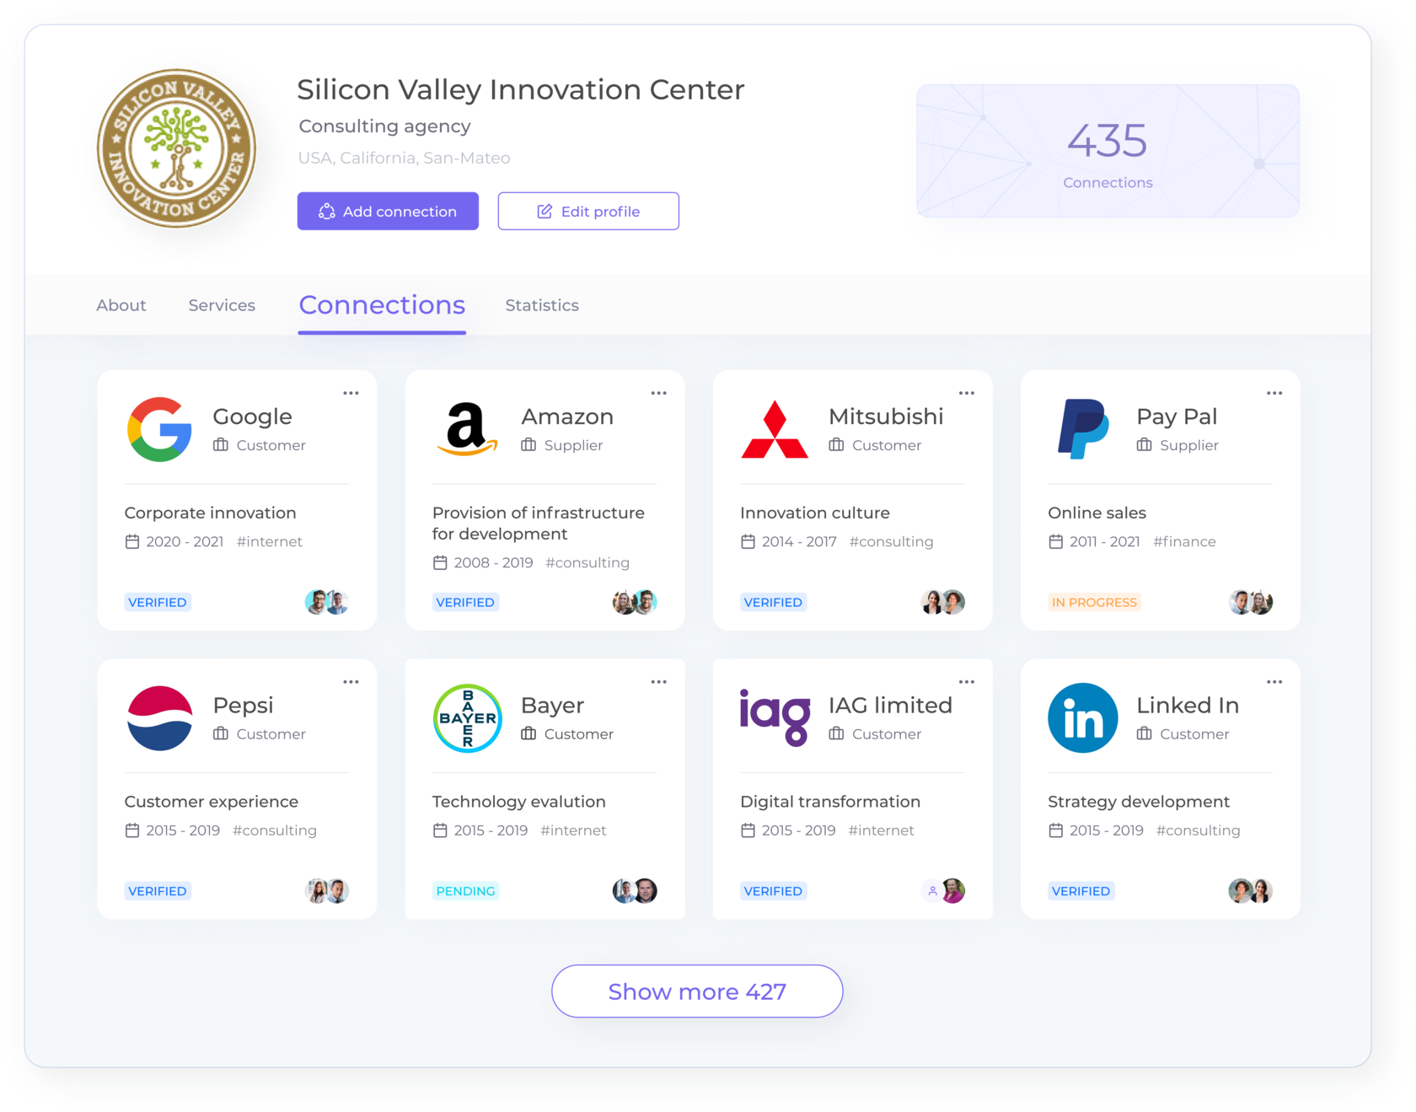The image size is (1416, 1112).
Task: Open the Statistics tab
Action: (x=542, y=305)
